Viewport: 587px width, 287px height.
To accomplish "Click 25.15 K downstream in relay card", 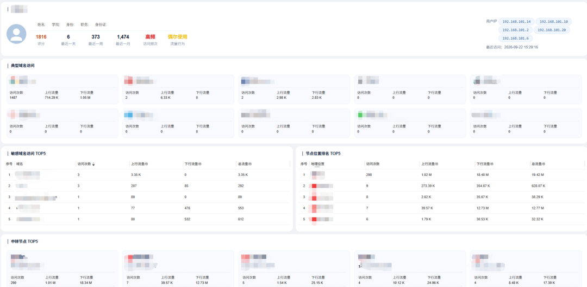I will (x=318, y=283).
